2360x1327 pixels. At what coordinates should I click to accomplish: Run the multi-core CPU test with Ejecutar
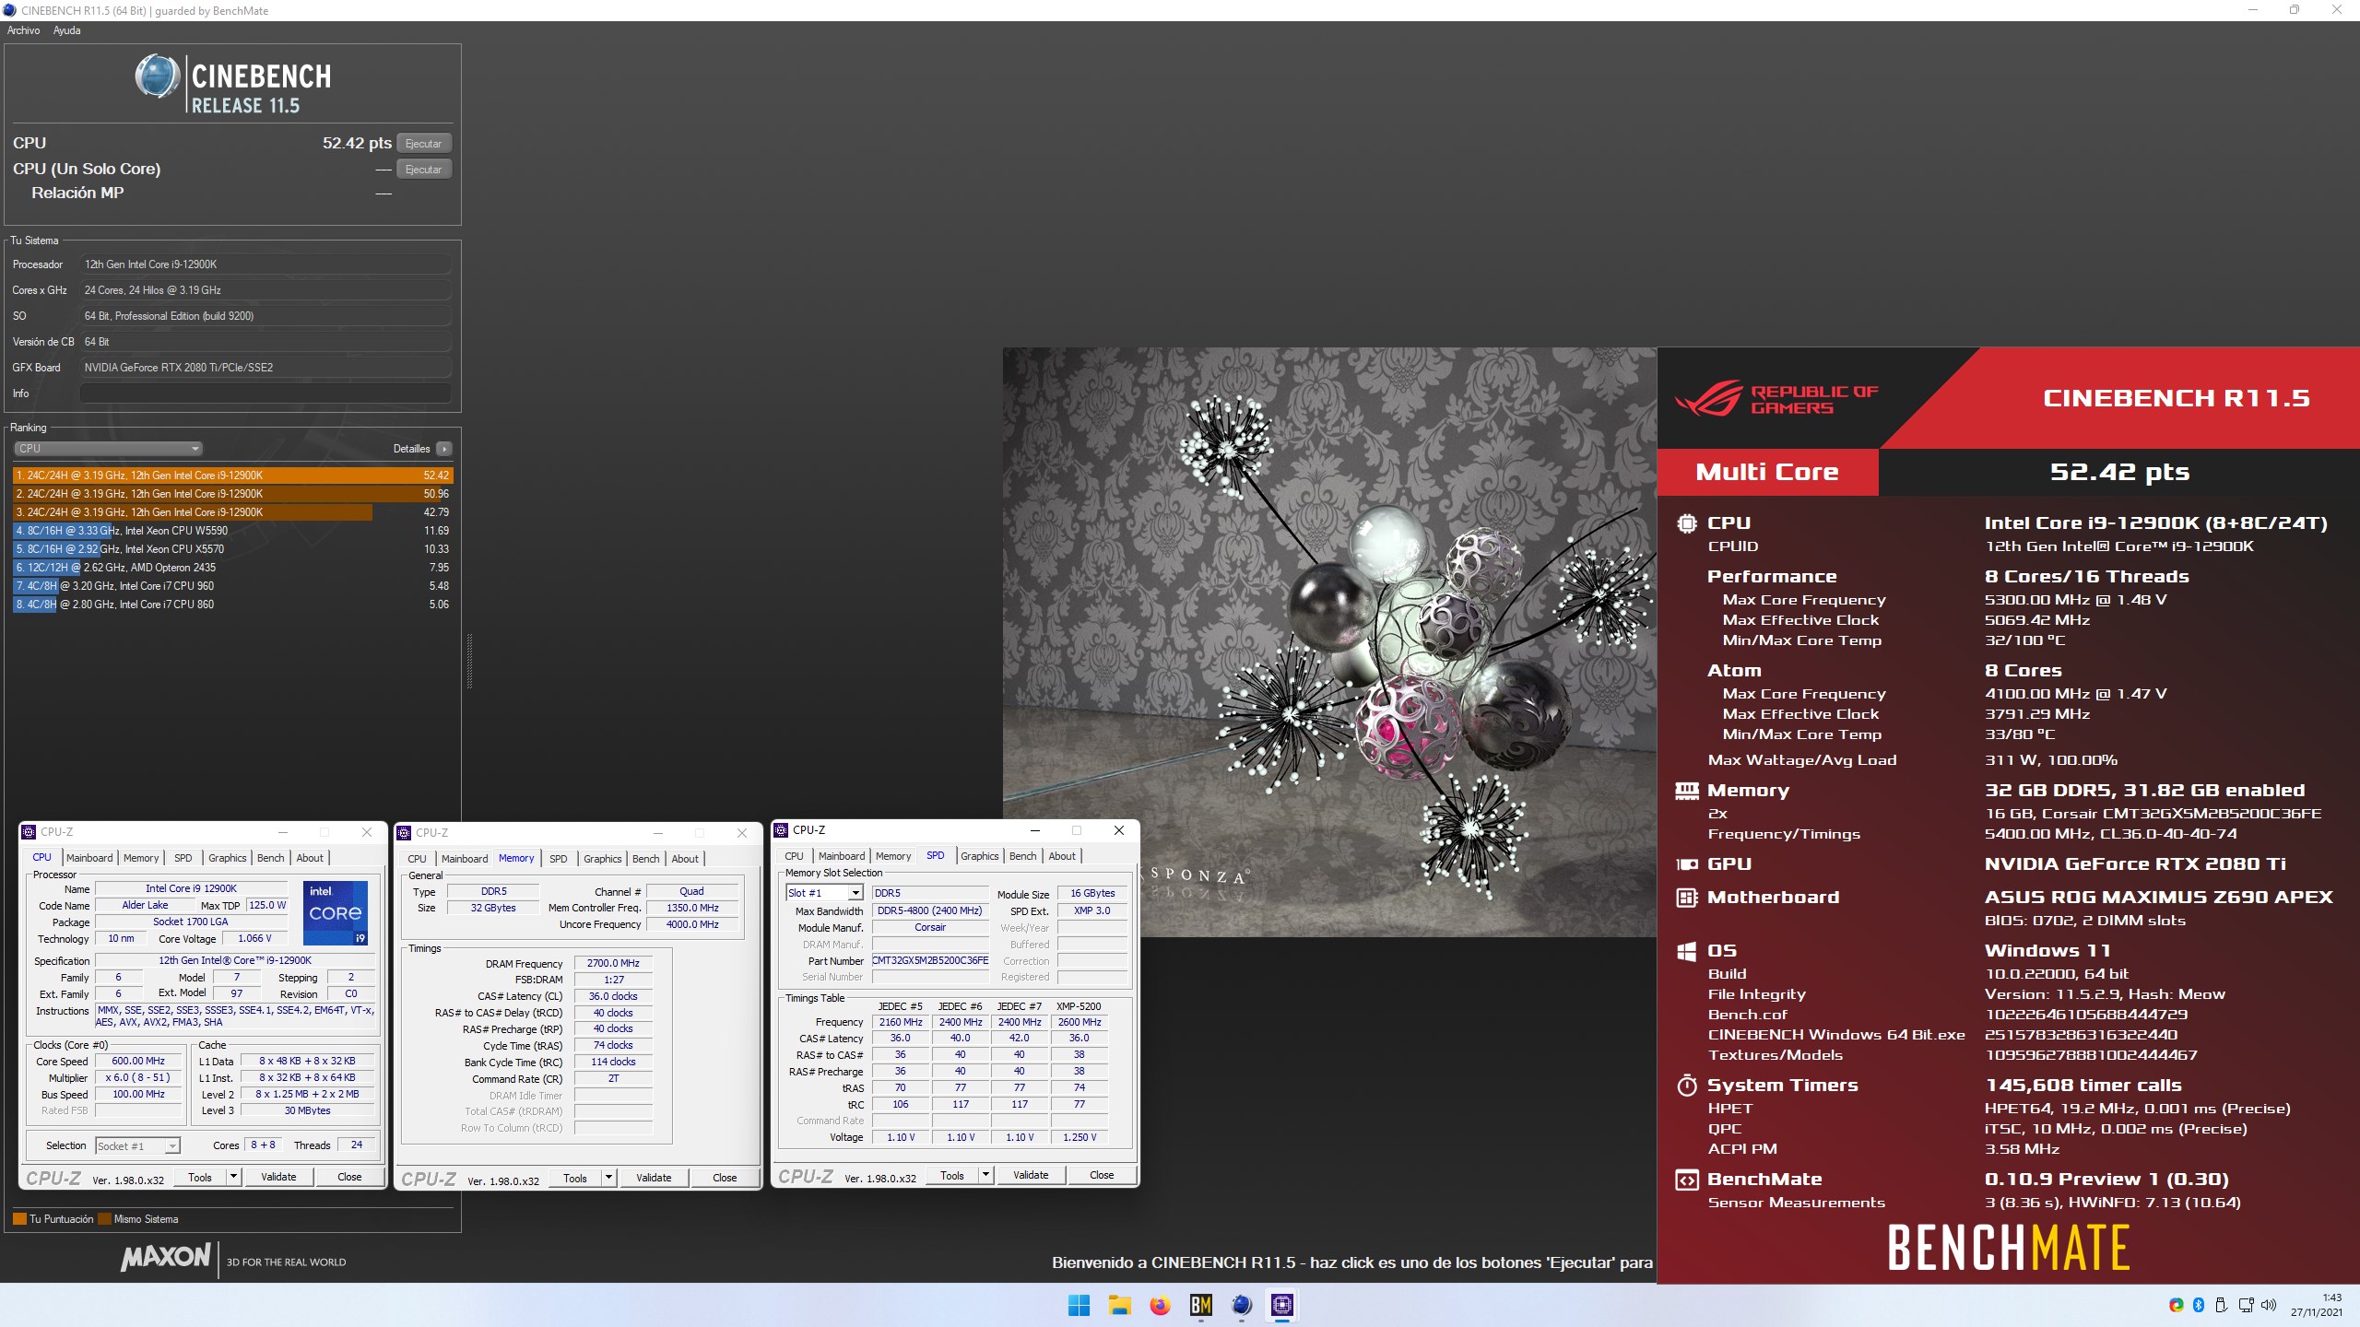pos(424,144)
